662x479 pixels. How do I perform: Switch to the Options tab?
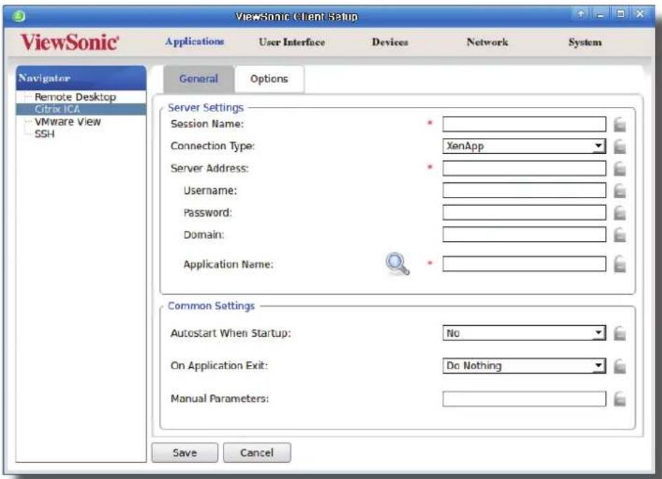[269, 79]
